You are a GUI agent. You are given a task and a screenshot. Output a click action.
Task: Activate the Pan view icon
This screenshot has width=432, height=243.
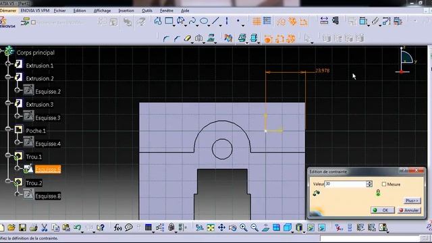pos(221,227)
